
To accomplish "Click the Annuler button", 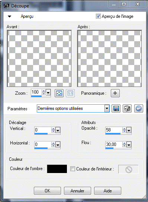I will pyautogui.click(x=77, y=190).
